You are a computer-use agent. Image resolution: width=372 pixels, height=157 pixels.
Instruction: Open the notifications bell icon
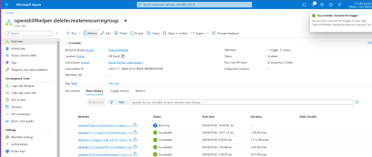313,4
